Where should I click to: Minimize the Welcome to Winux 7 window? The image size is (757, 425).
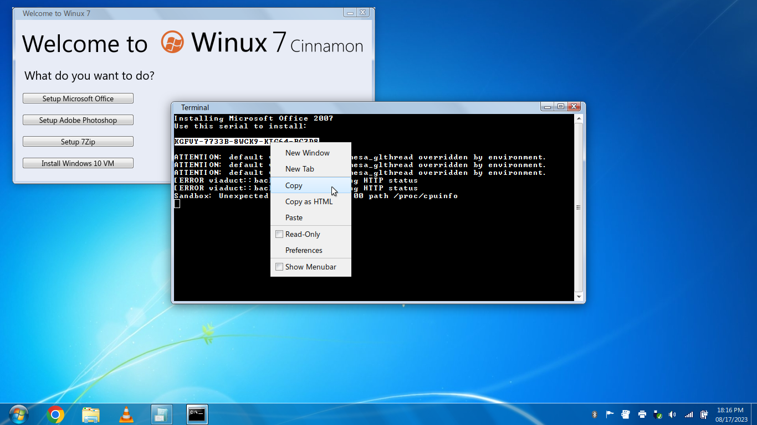click(350, 12)
